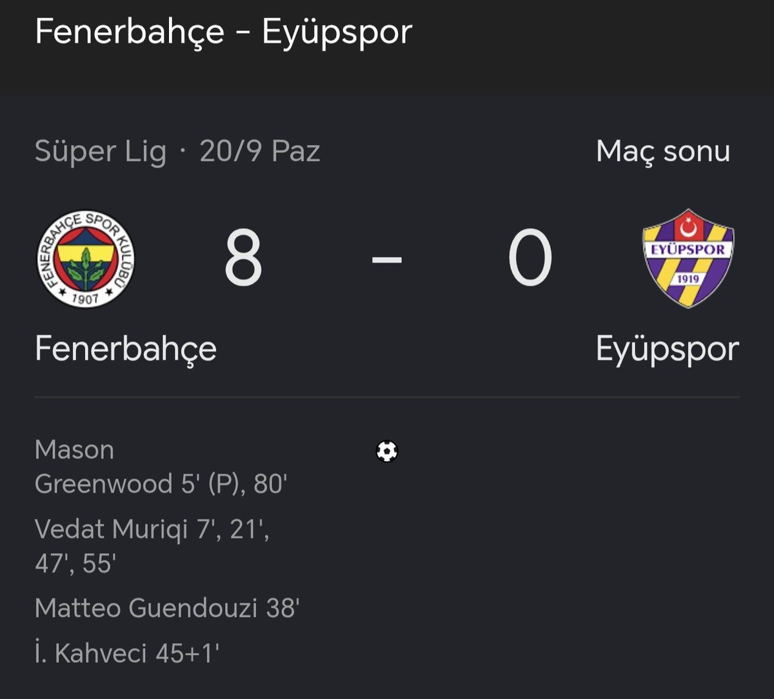
Task: Select scorer İ. Kahveci 45+1'
Action: point(127,653)
